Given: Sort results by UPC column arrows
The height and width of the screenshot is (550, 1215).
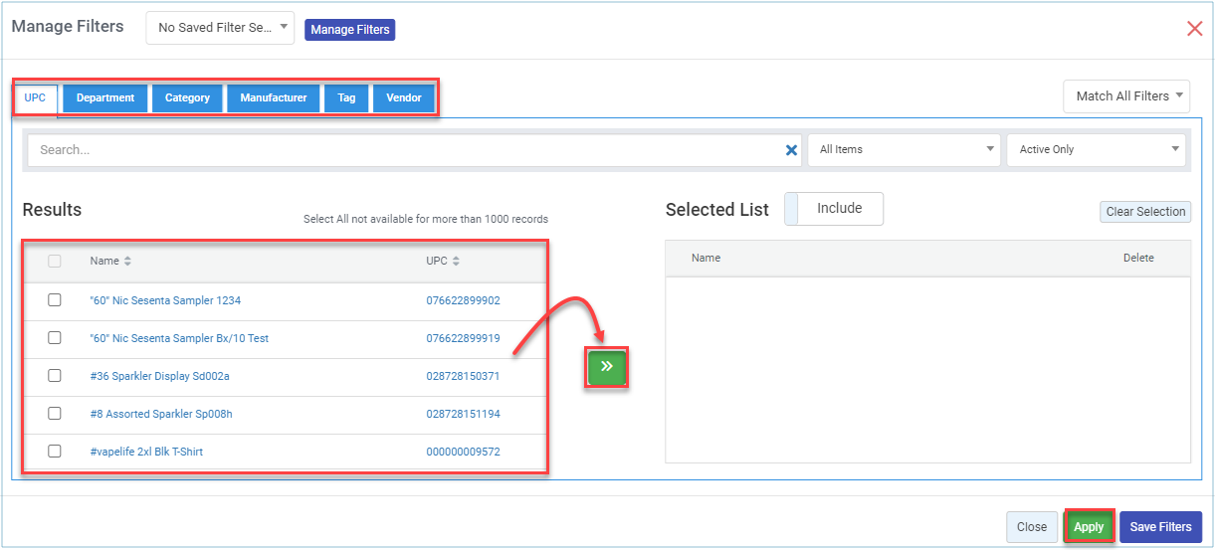Looking at the screenshot, I should (x=456, y=262).
